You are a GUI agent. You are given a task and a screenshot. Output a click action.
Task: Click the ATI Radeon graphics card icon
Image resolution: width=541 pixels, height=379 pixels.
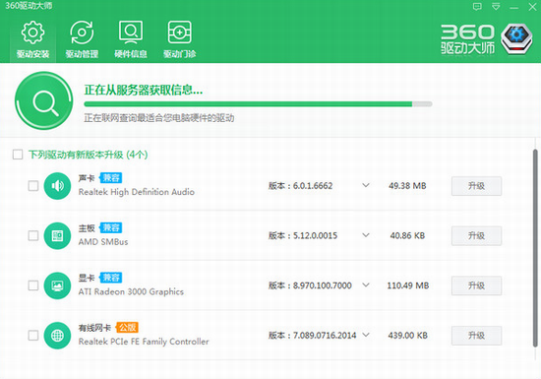pos(57,285)
